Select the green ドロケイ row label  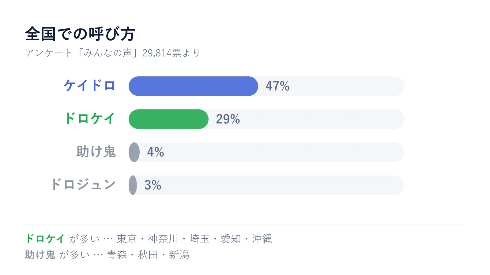point(89,119)
